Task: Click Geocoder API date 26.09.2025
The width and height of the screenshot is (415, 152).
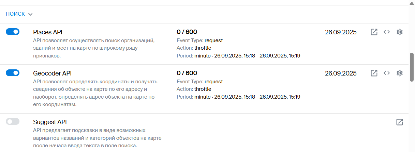Action: coord(341,73)
